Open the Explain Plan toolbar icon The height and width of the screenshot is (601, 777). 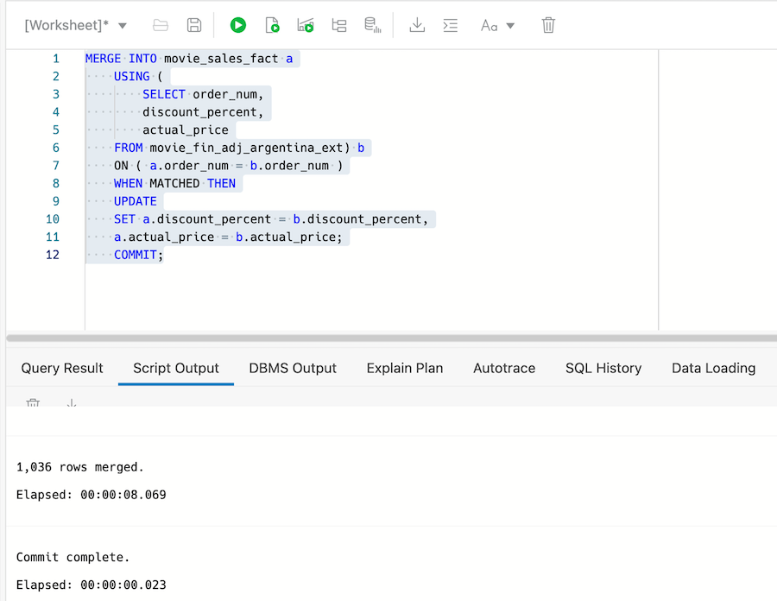(x=339, y=25)
